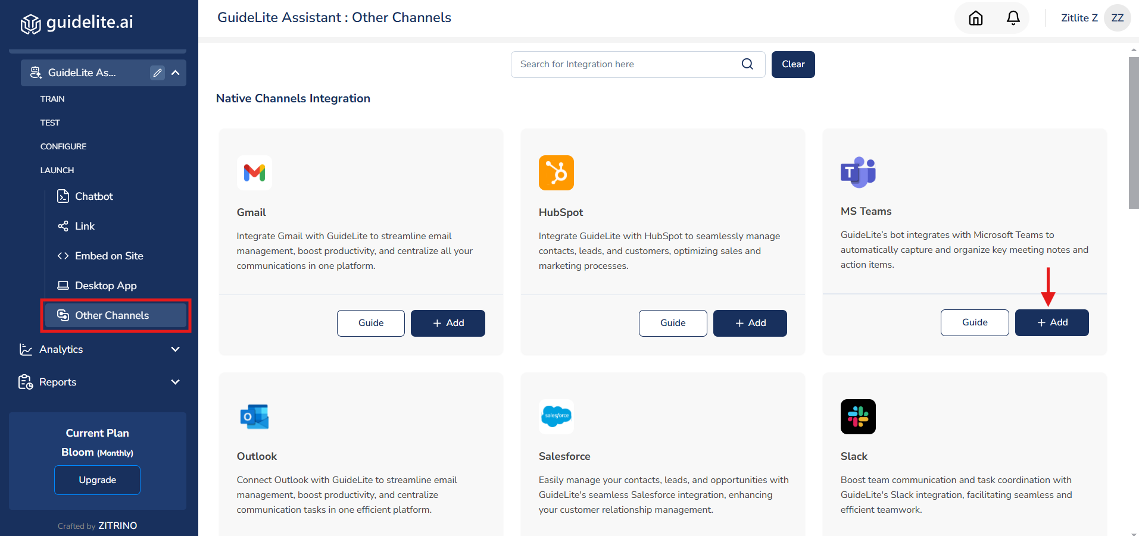This screenshot has height=536, width=1139.
Task: Click the guidelite.ai logo
Action: click(77, 23)
